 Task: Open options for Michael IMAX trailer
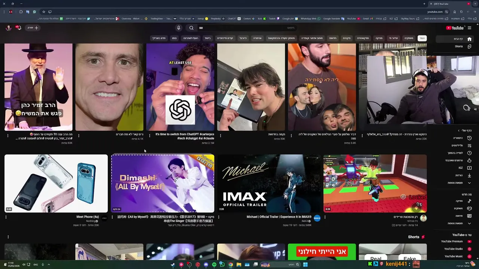pos(219,217)
